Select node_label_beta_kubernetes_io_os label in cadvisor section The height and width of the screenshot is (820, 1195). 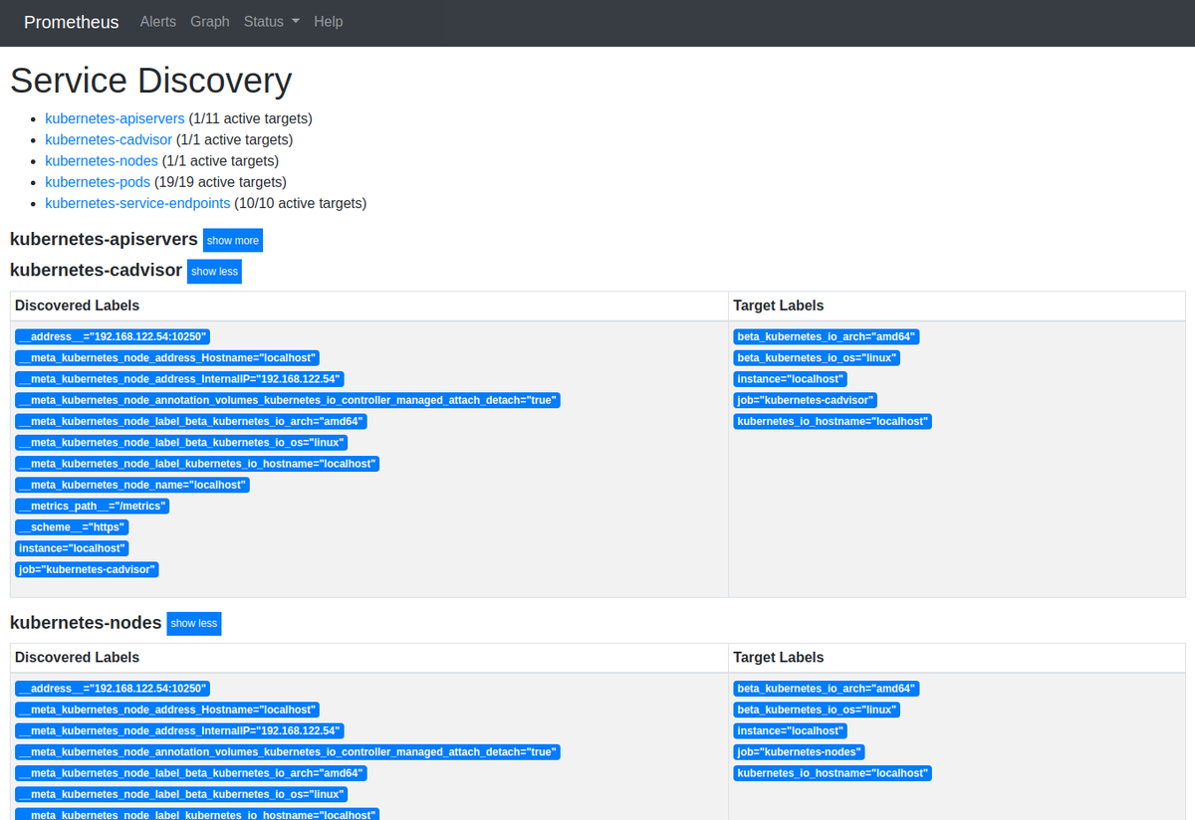181,443
